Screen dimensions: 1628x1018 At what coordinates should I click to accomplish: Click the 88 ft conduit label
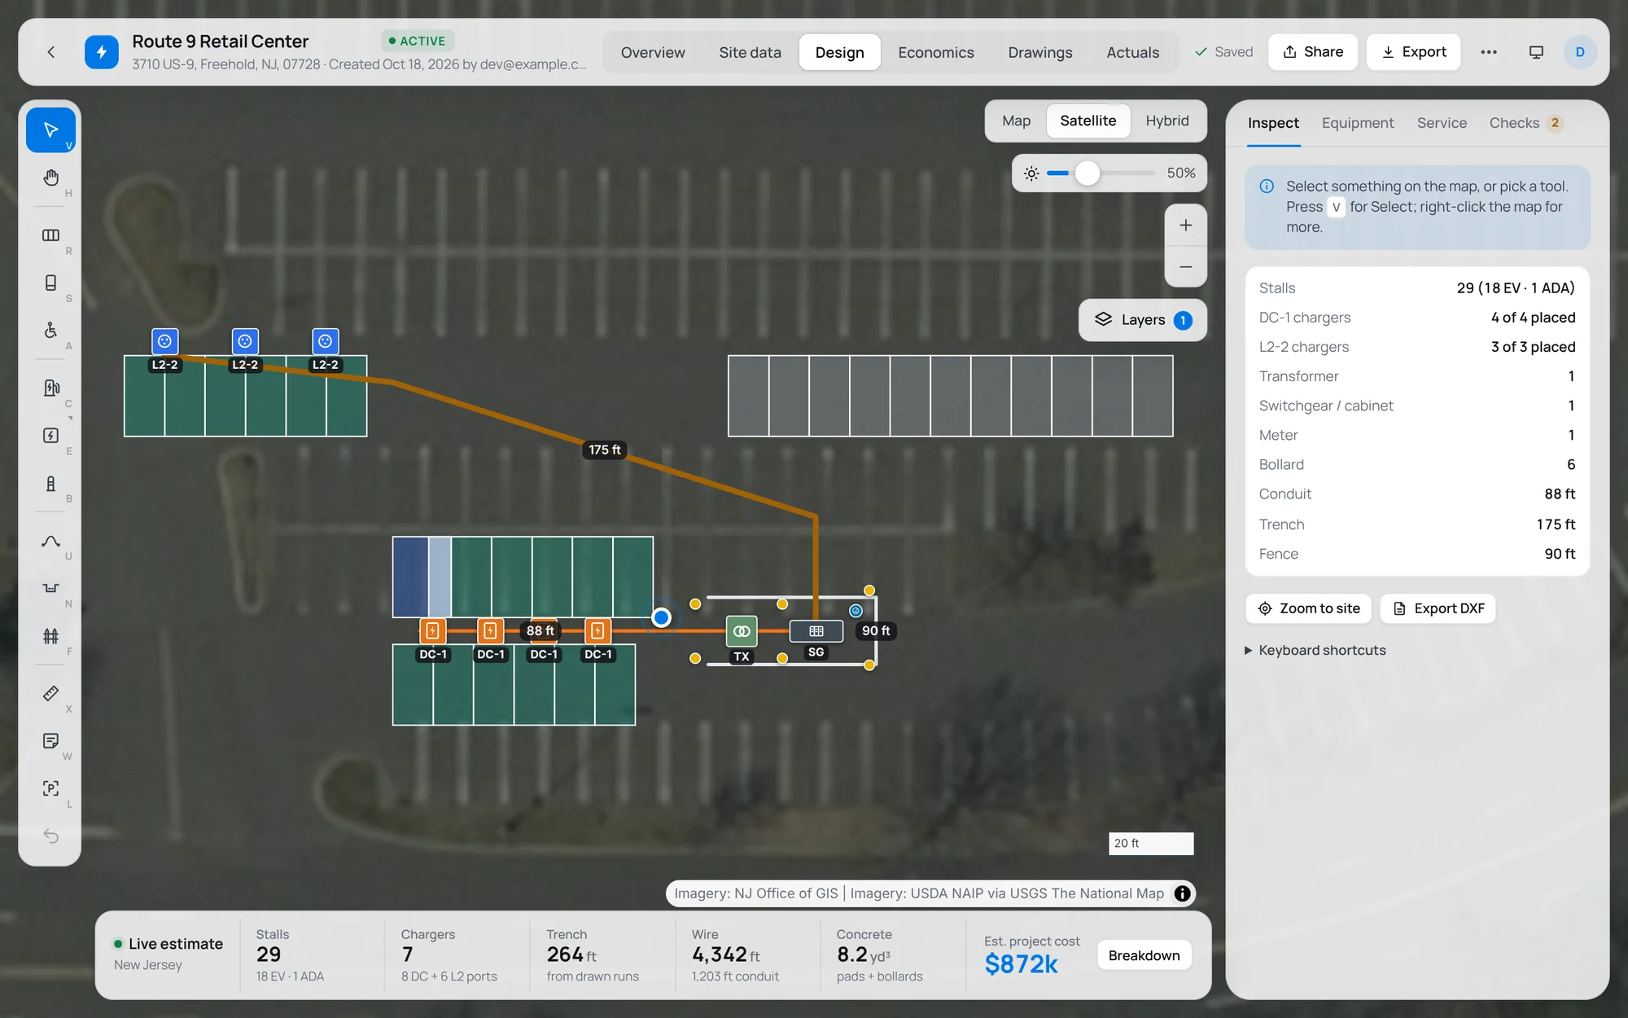540,630
